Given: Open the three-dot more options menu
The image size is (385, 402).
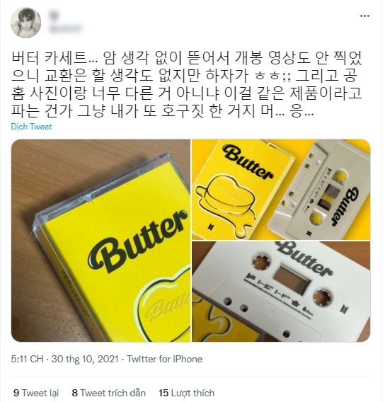Looking at the screenshot, I should (x=364, y=16).
